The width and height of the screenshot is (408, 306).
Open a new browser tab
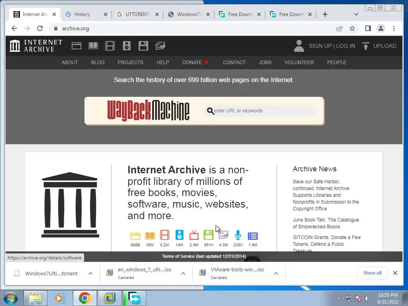click(325, 14)
